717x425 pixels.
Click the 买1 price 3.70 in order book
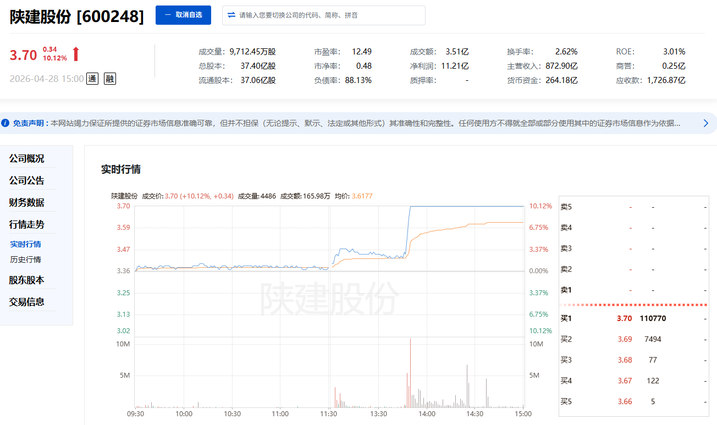pos(625,318)
